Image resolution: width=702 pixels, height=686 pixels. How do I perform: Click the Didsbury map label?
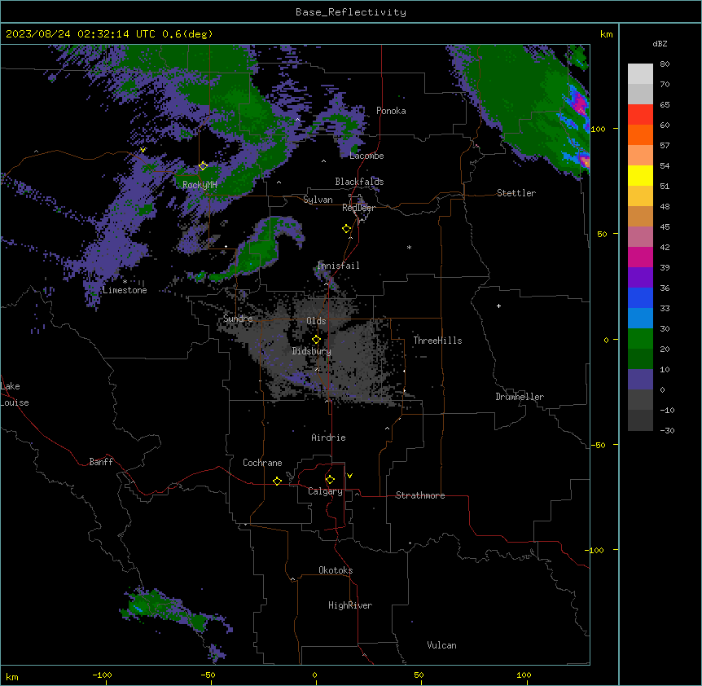click(312, 351)
